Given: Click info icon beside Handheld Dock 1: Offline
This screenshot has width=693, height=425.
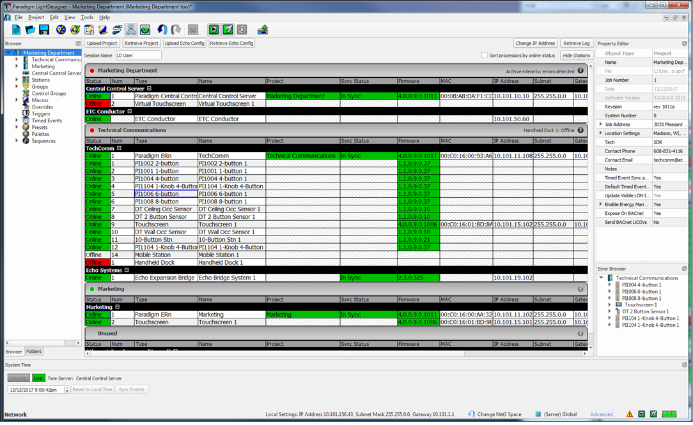Looking at the screenshot, I should point(580,130).
